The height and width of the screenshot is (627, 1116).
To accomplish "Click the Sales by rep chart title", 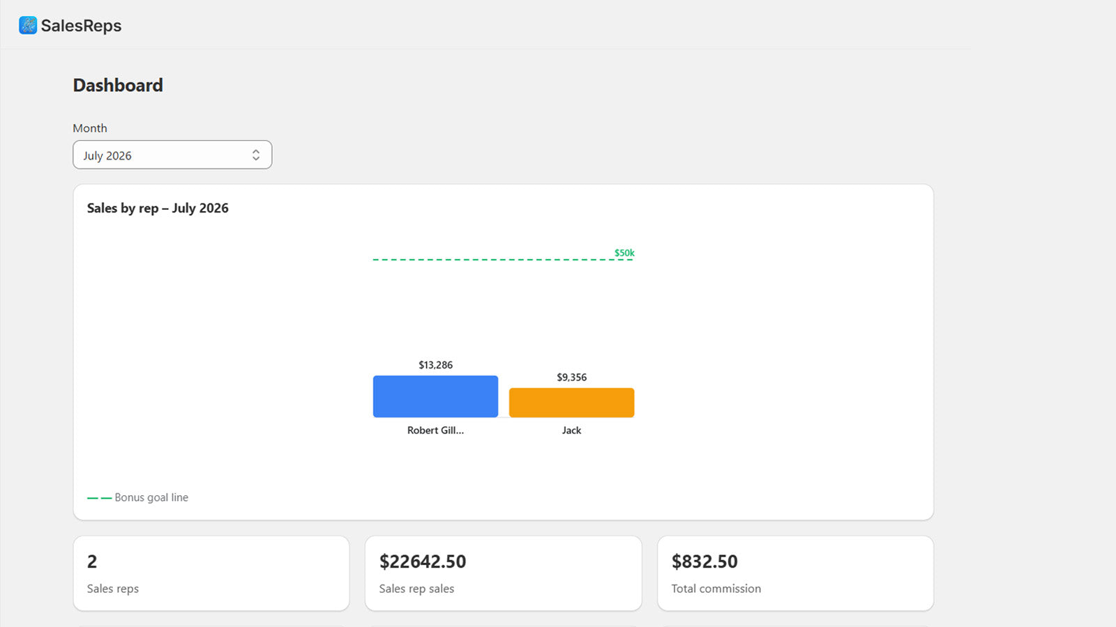I will tap(158, 208).
